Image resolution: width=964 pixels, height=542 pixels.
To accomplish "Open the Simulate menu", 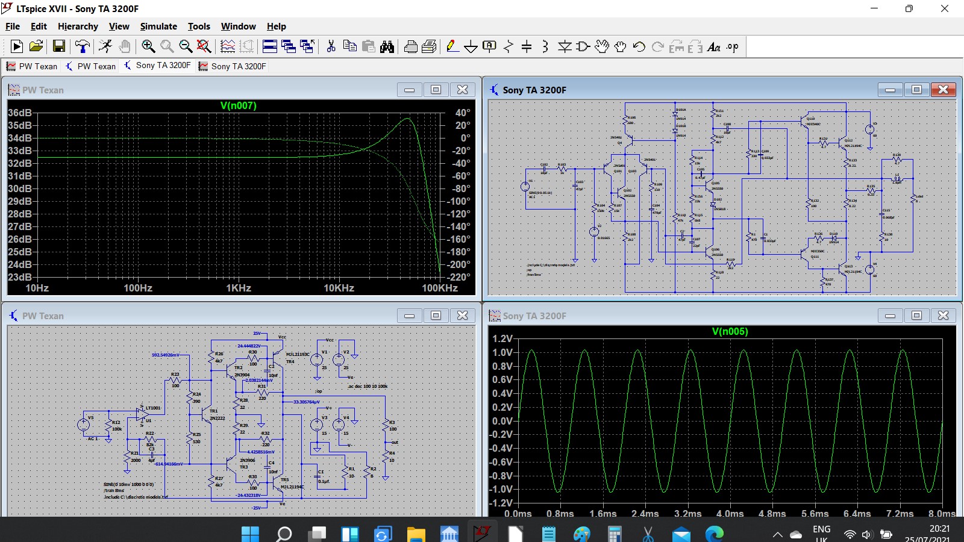I will point(158,26).
